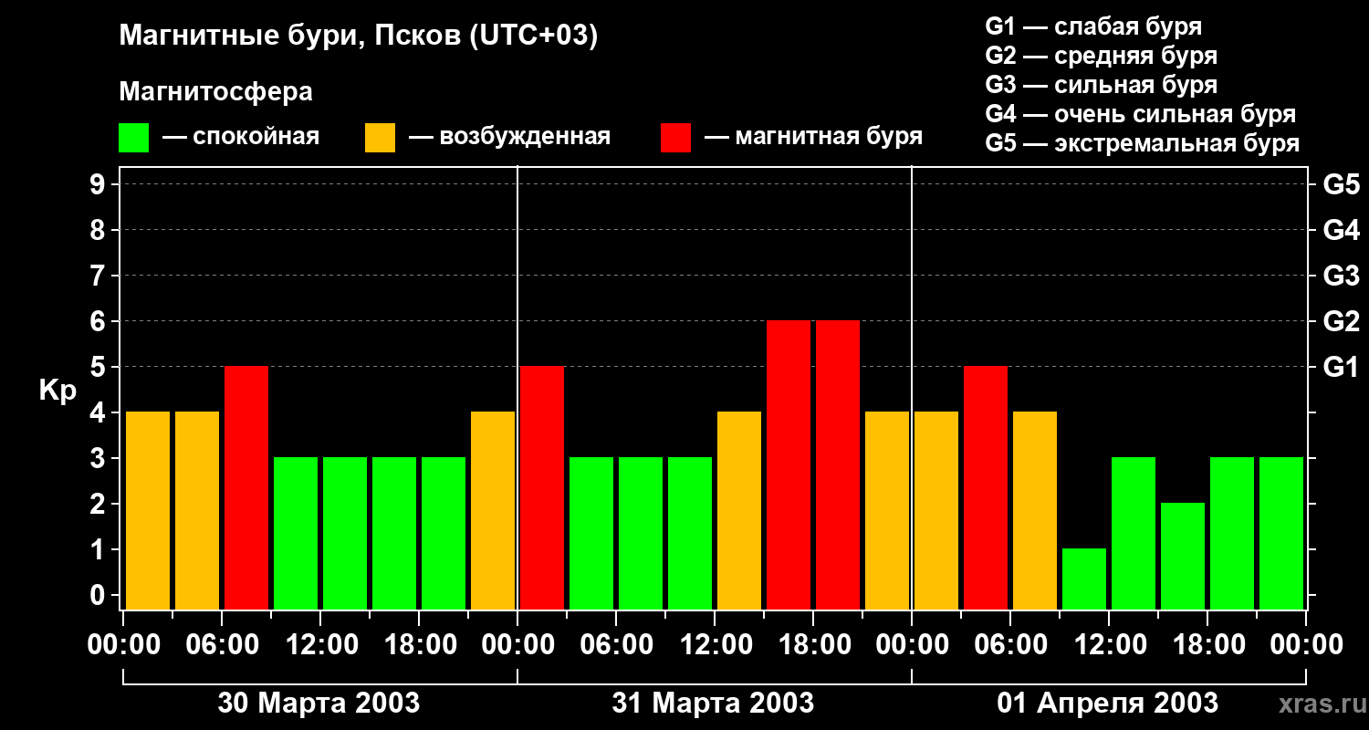Image resolution: width=1369 pixels, height=730 pixels.
Task: Click the red 00:00–03:00 bar on 31 Марта
Action: click(x=542, y=488)
